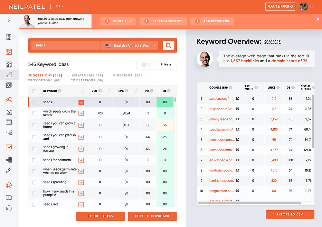322x227 pixels.
Task: Tick the select-all checkbox in table header
Action: 34,91
